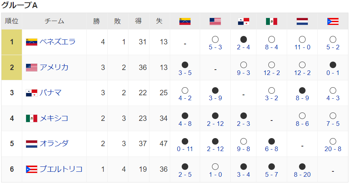Viewport: 350px width, 184px height.
Task: Open the 11 - 0 game score
Action: (x=302, y=47)
